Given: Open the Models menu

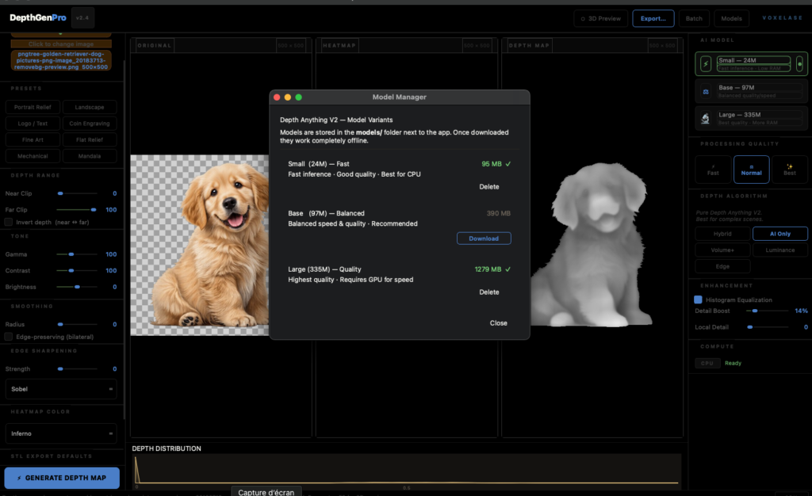Looking at the screenshot, I should (730, 17).
